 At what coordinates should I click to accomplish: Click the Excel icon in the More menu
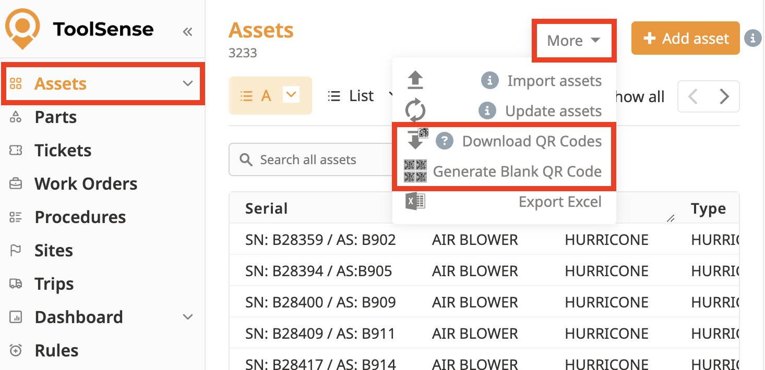click(415, 202)
